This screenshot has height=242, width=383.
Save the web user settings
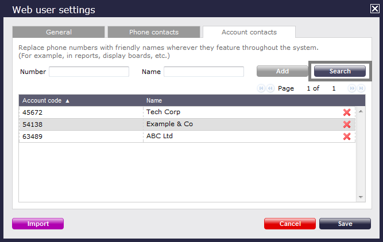(345, 224)
